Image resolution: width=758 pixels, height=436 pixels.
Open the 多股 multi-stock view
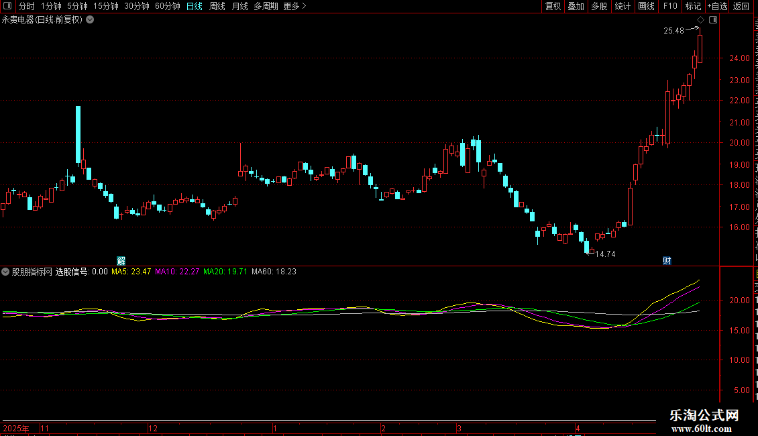(x=600, y=6)
